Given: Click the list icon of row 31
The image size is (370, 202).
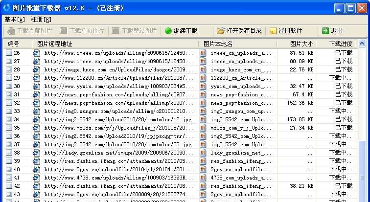Looking at the screenshot, I should point(9,94).
